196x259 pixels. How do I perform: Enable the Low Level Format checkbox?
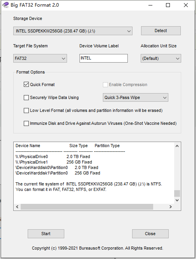pos(26,110)
